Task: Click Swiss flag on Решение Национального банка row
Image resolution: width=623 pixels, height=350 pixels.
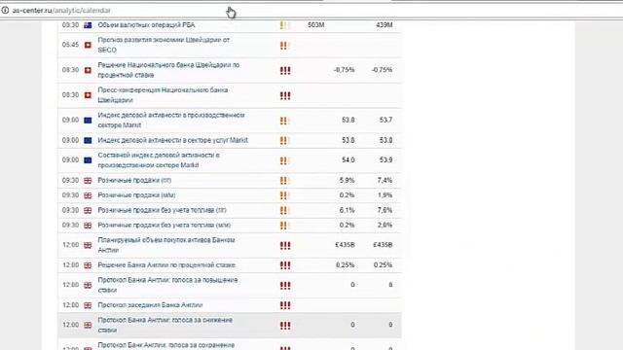Action: (88, 70)
